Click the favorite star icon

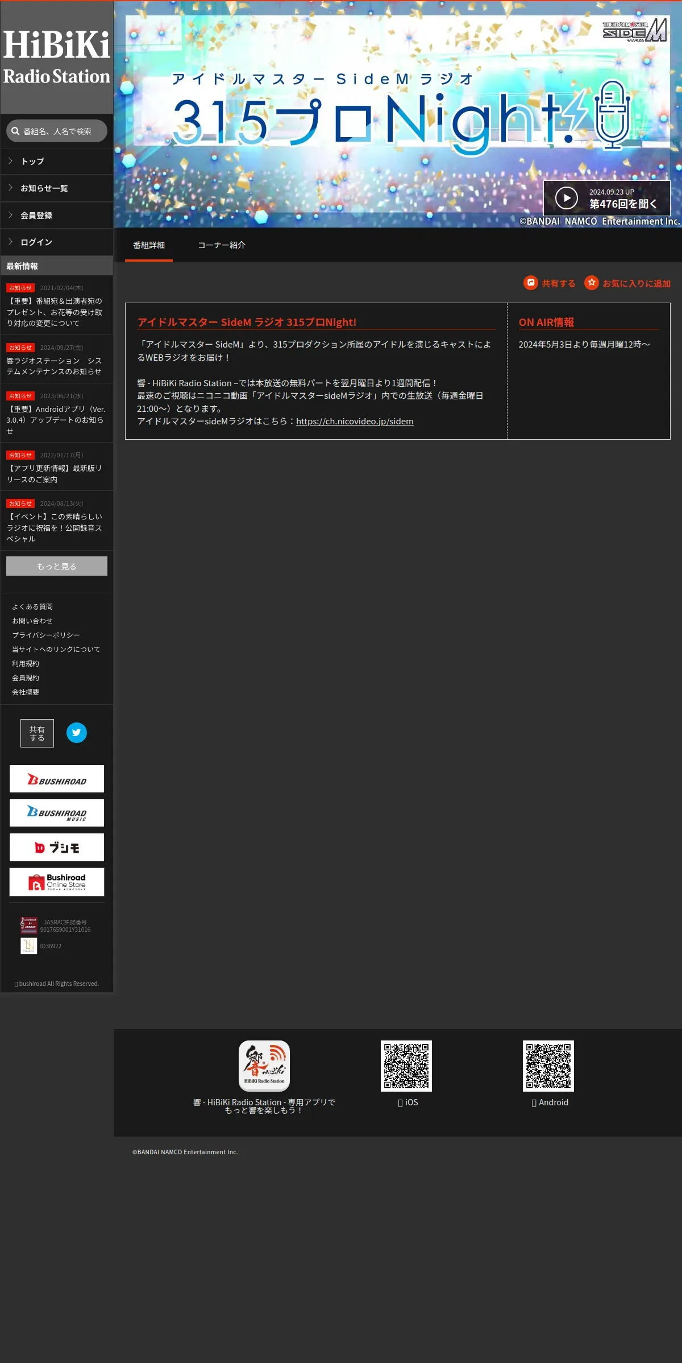coord(592,283)
